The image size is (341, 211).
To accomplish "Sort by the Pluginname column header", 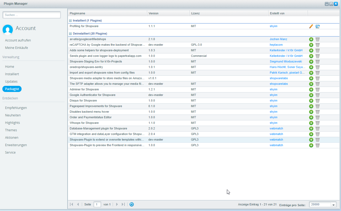I will click(x=107, y=13).
